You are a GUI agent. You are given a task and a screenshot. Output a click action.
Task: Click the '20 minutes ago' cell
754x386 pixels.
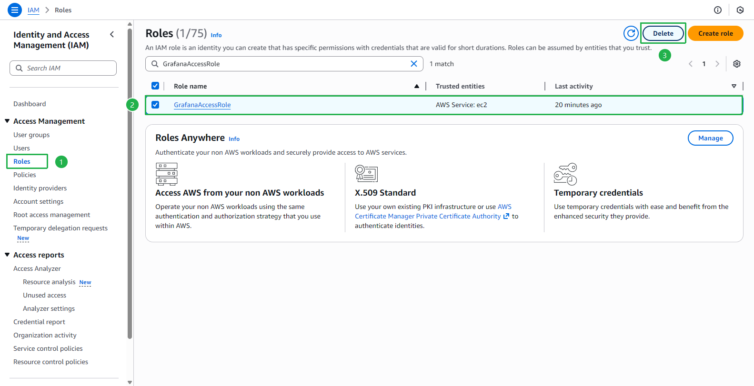click(x=578, y=105)
